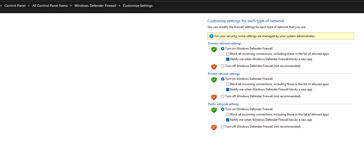This screenshot has width=364, height=143.
Task: Click the Public network settings heading
Action: coord(223,104)
